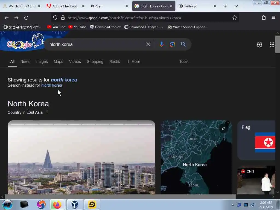Open the Download Roblox bookmark
Image resolution: width=280 pixels, height=210 pixels.
click(x=105, y=27)
